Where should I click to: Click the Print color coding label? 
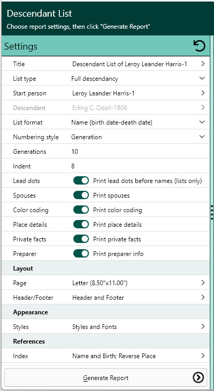(118, 210)
